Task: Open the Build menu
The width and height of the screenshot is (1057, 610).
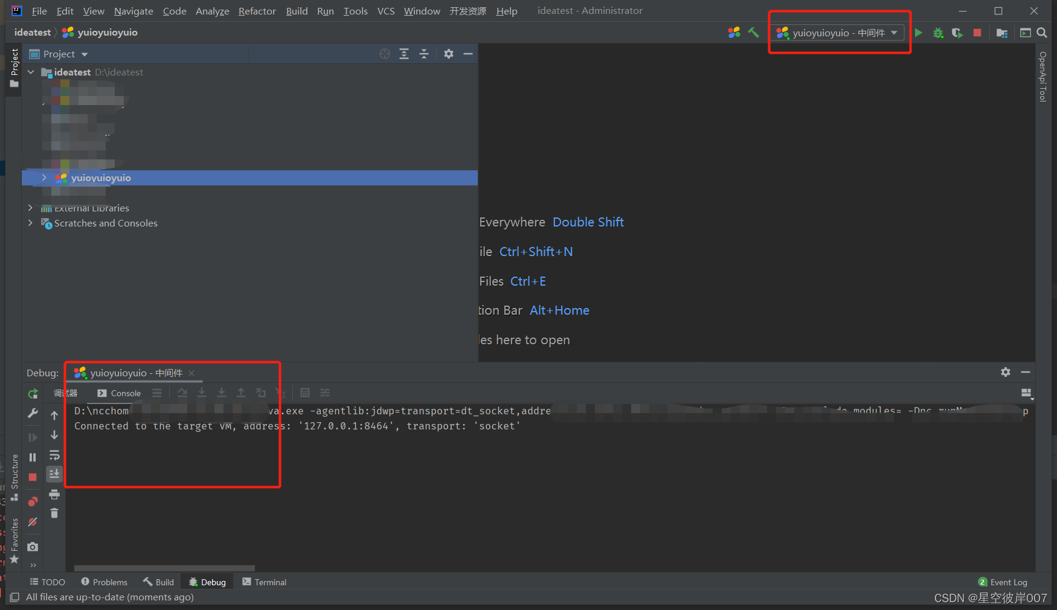Action: click(297, 11)
